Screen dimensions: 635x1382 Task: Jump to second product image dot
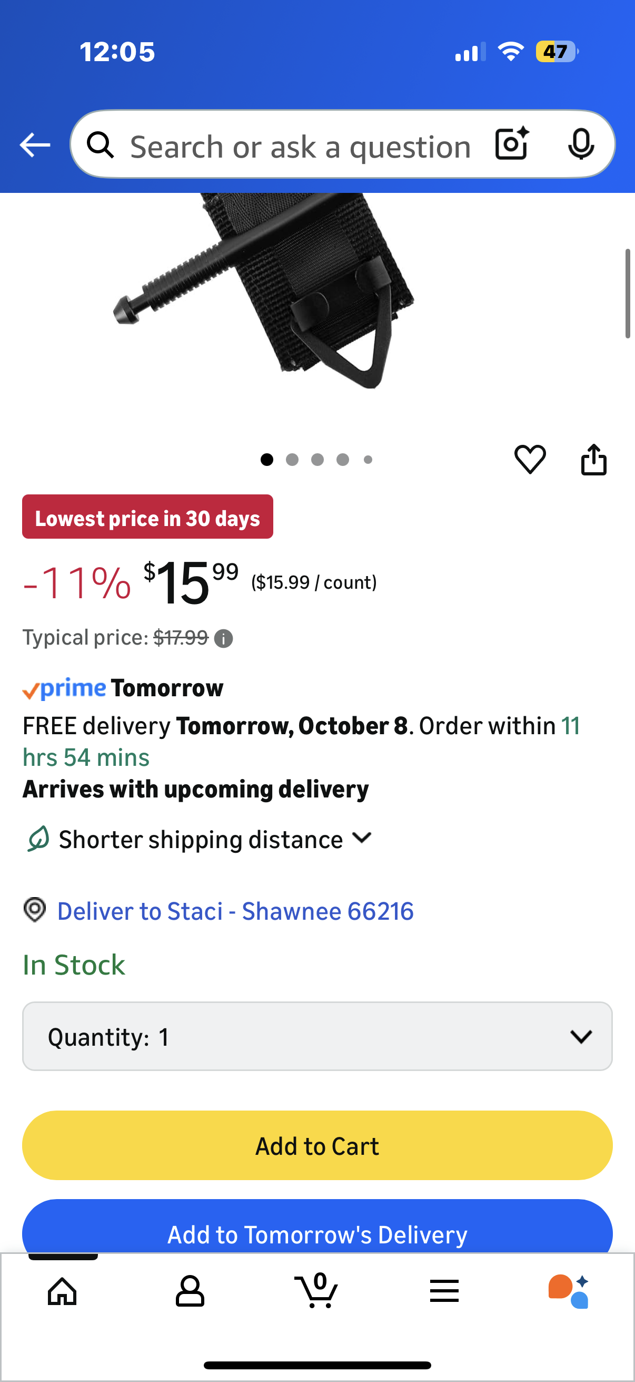(x=292, y=460)
